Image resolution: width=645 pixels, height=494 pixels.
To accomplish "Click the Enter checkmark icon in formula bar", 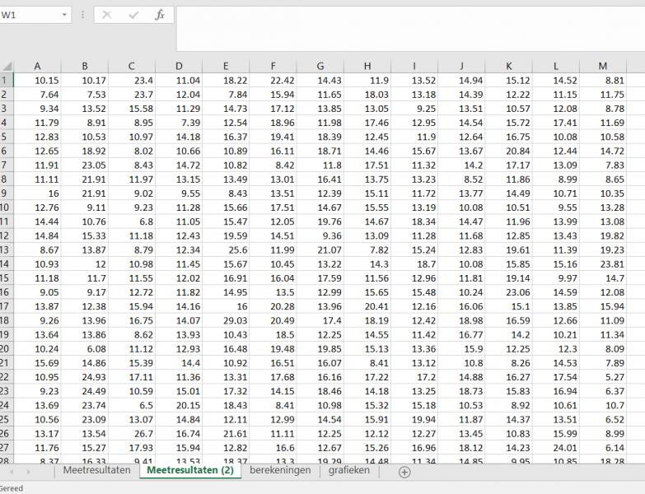I will (x=133, y=15).
